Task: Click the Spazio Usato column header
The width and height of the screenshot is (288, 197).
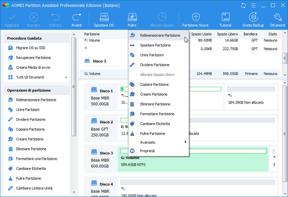Action: click(201, 34)
